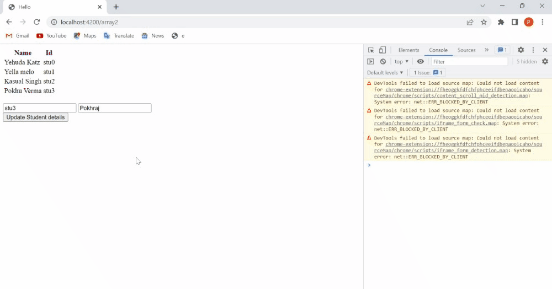Show more DevTools tabs chevron

[x=486, y=50]
